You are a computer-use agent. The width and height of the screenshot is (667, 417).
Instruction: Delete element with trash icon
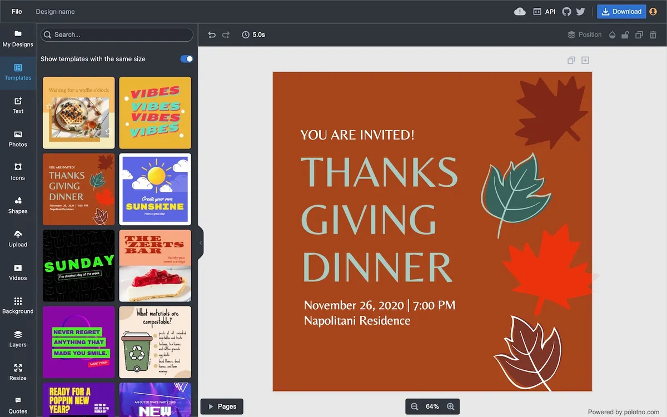point(653,34)
